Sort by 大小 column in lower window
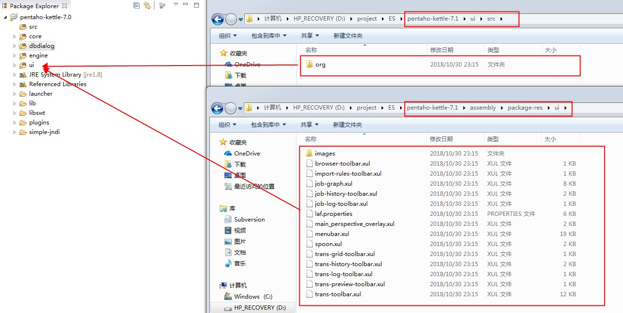The image size is (623, 313). 550,139
